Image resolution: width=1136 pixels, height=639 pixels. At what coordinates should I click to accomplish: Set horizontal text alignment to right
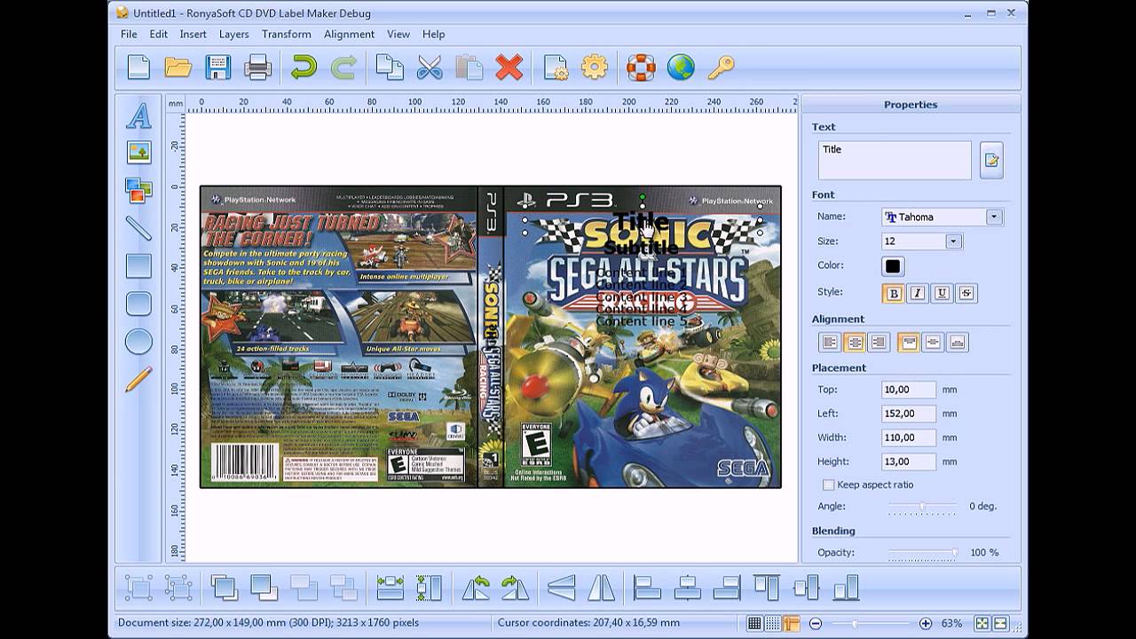coord(879,342)
